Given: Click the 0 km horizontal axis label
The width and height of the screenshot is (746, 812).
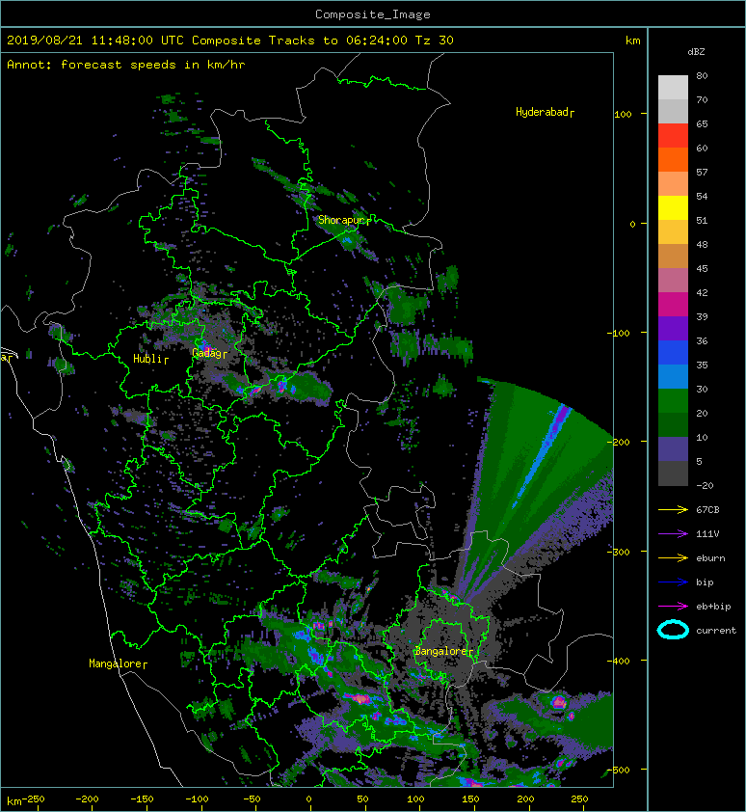Looking at the screenshot, I should point(309,799).
